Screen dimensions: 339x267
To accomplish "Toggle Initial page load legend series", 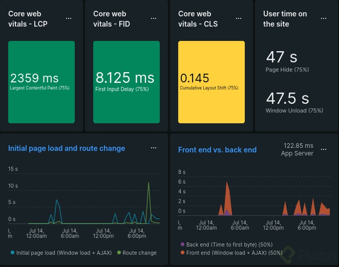I will tap(59, 253).
